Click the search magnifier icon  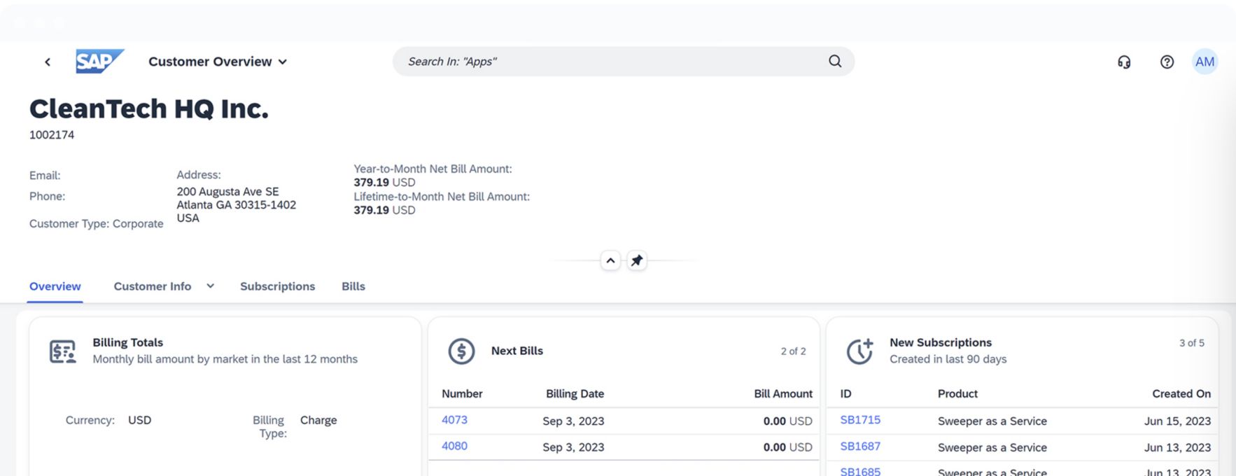click(x=835, y=62)
